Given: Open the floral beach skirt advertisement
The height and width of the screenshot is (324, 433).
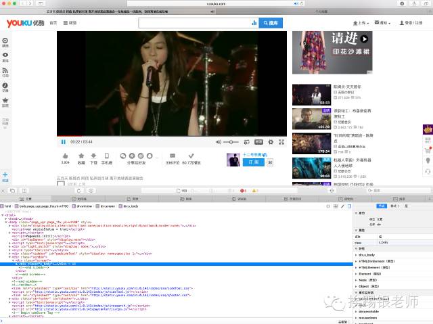Looking at the screenshot, I should (x=332, y=53).
